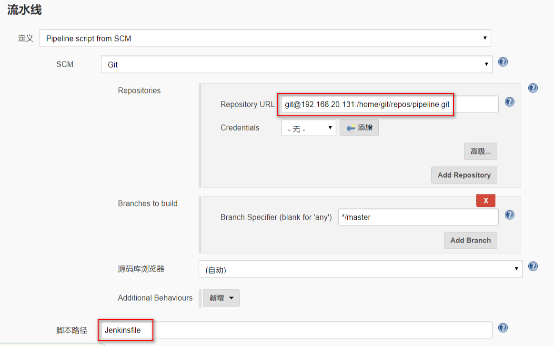Click the 脚本路径 Jenkinsfile input field
The width and height of the screenshot is (554, 346).
point(296,330)
